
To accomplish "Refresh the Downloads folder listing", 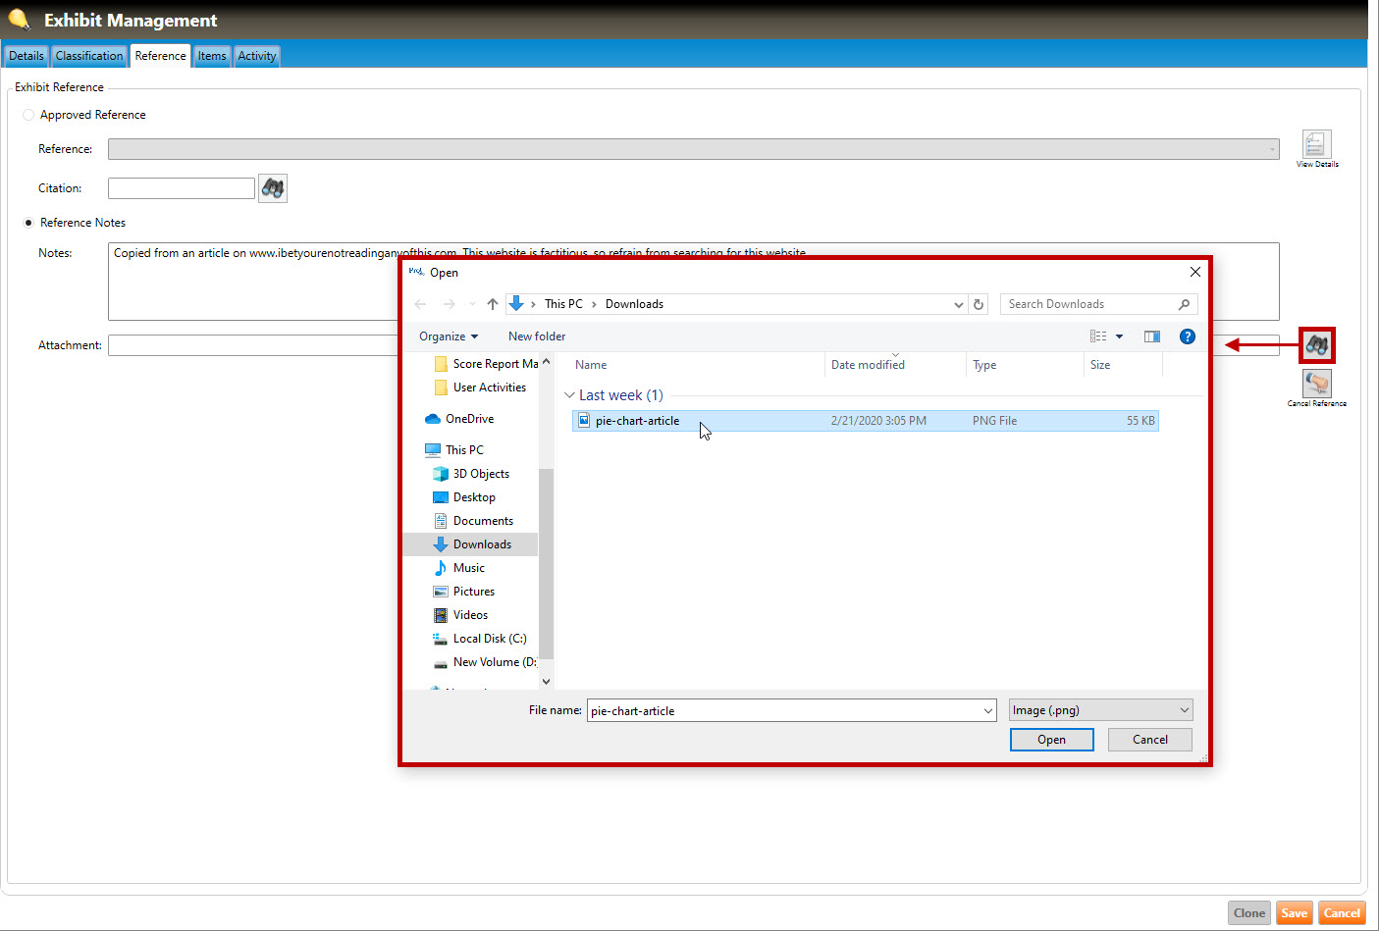I will pyautogui.click(x=979, y=304).
